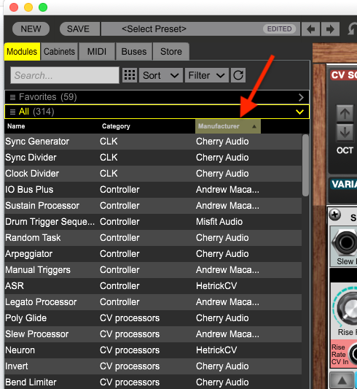Select the Bend Limiter module

(x=153, y=382)
